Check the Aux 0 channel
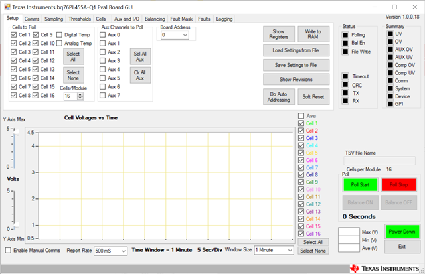 pyautogui.click(x=102, y=34)
